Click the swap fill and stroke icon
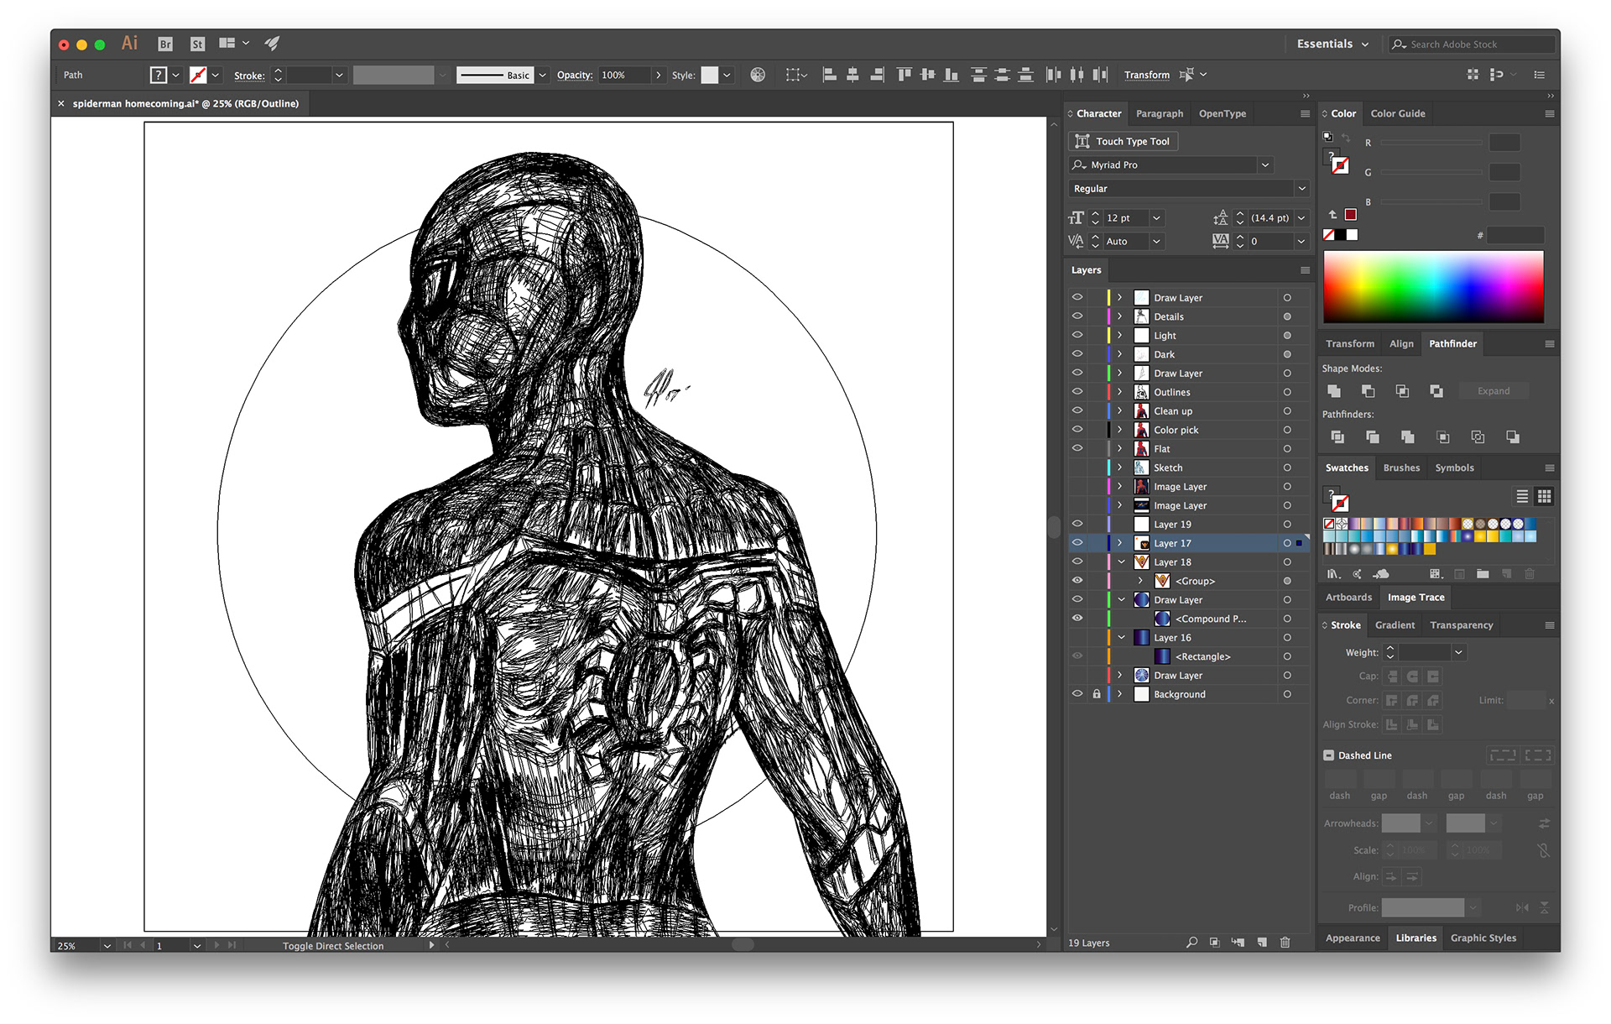1611x1024 pixels. tap(1346, 138)
